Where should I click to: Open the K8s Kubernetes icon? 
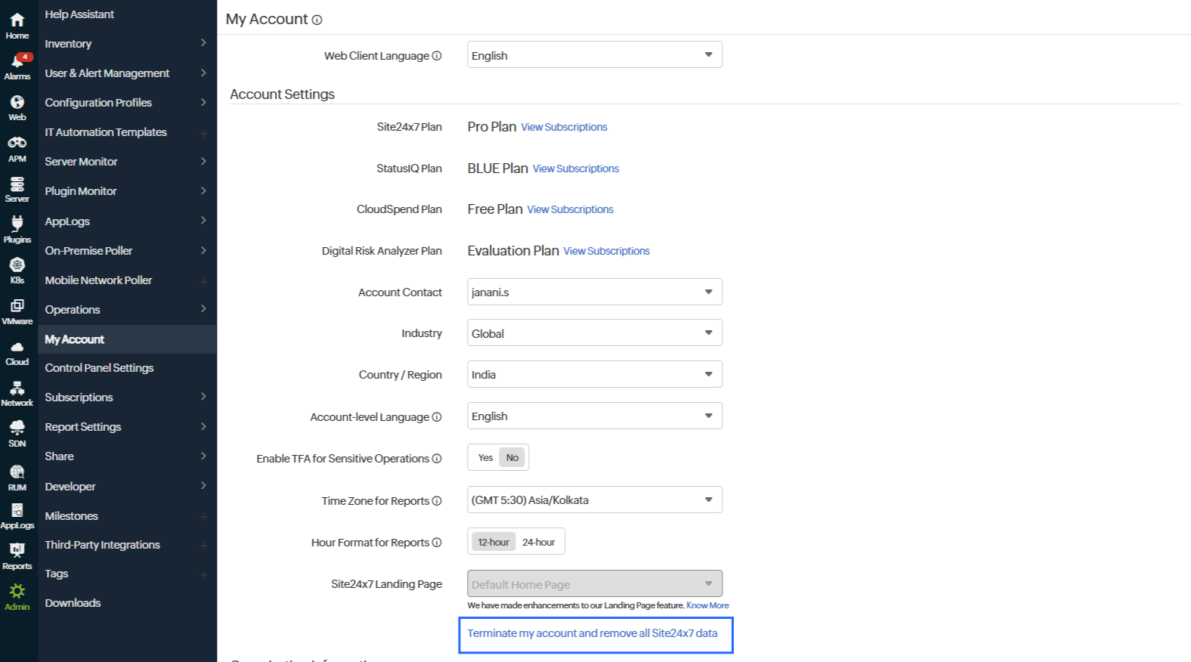(17, 270)
